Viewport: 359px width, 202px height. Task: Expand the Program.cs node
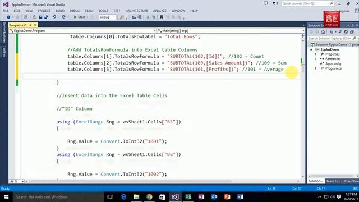tap(315, 68)
